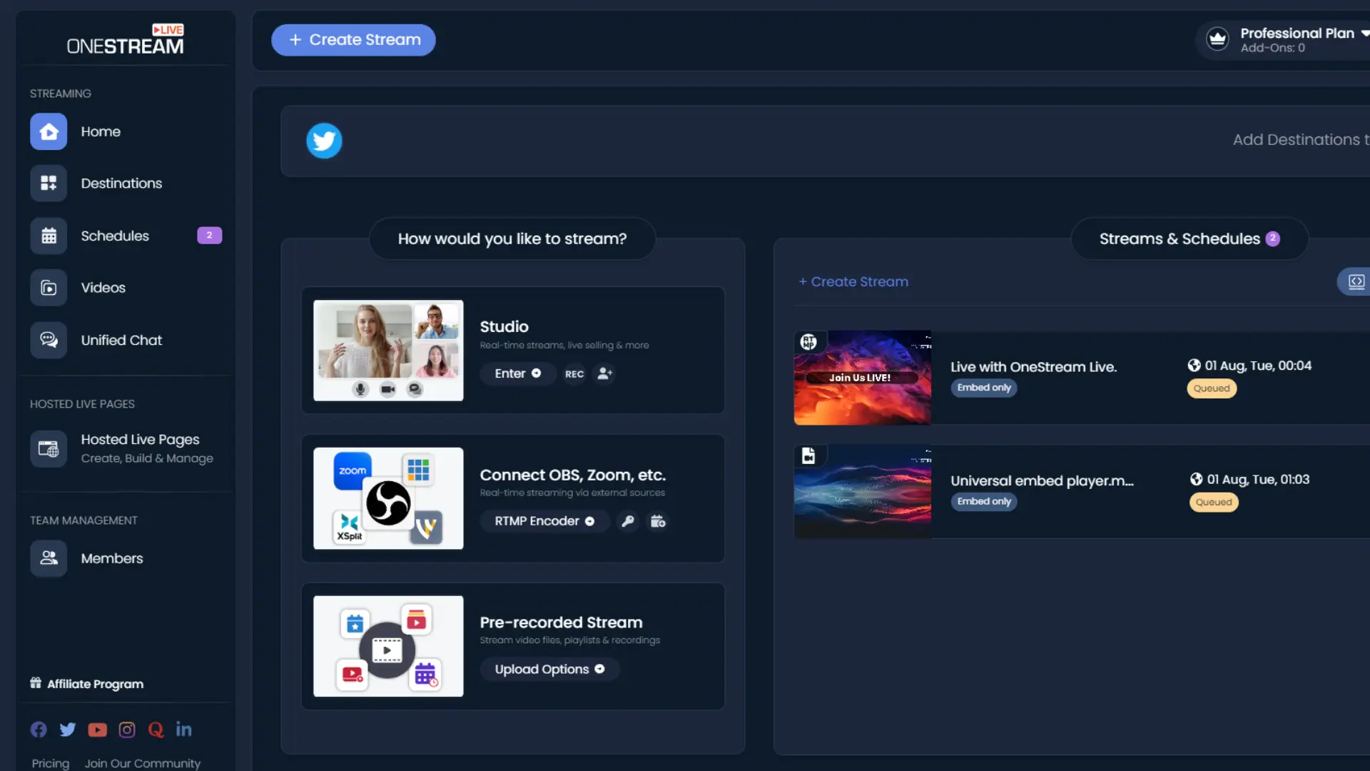The width and height of the screenshot is (1370, 771).
Task: Click the Professional Plan crown icon
Action: [1217, 39]
